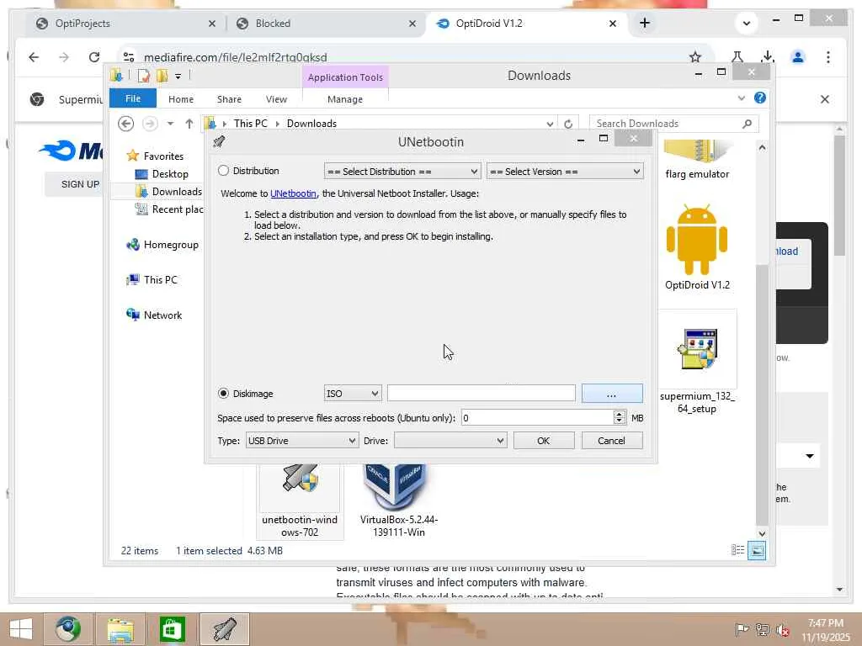Screen dimensions: 862x646
Task: Click the OK button in UNetbootin
Action: pos(544,441)
